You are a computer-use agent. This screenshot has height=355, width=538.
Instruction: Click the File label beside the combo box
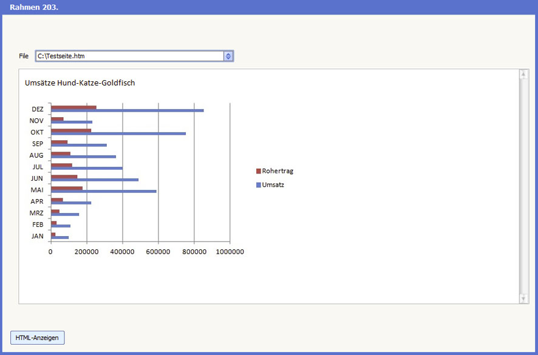(24, 56)
